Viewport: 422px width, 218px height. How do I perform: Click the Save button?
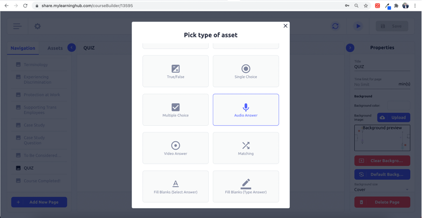point(392,26)
